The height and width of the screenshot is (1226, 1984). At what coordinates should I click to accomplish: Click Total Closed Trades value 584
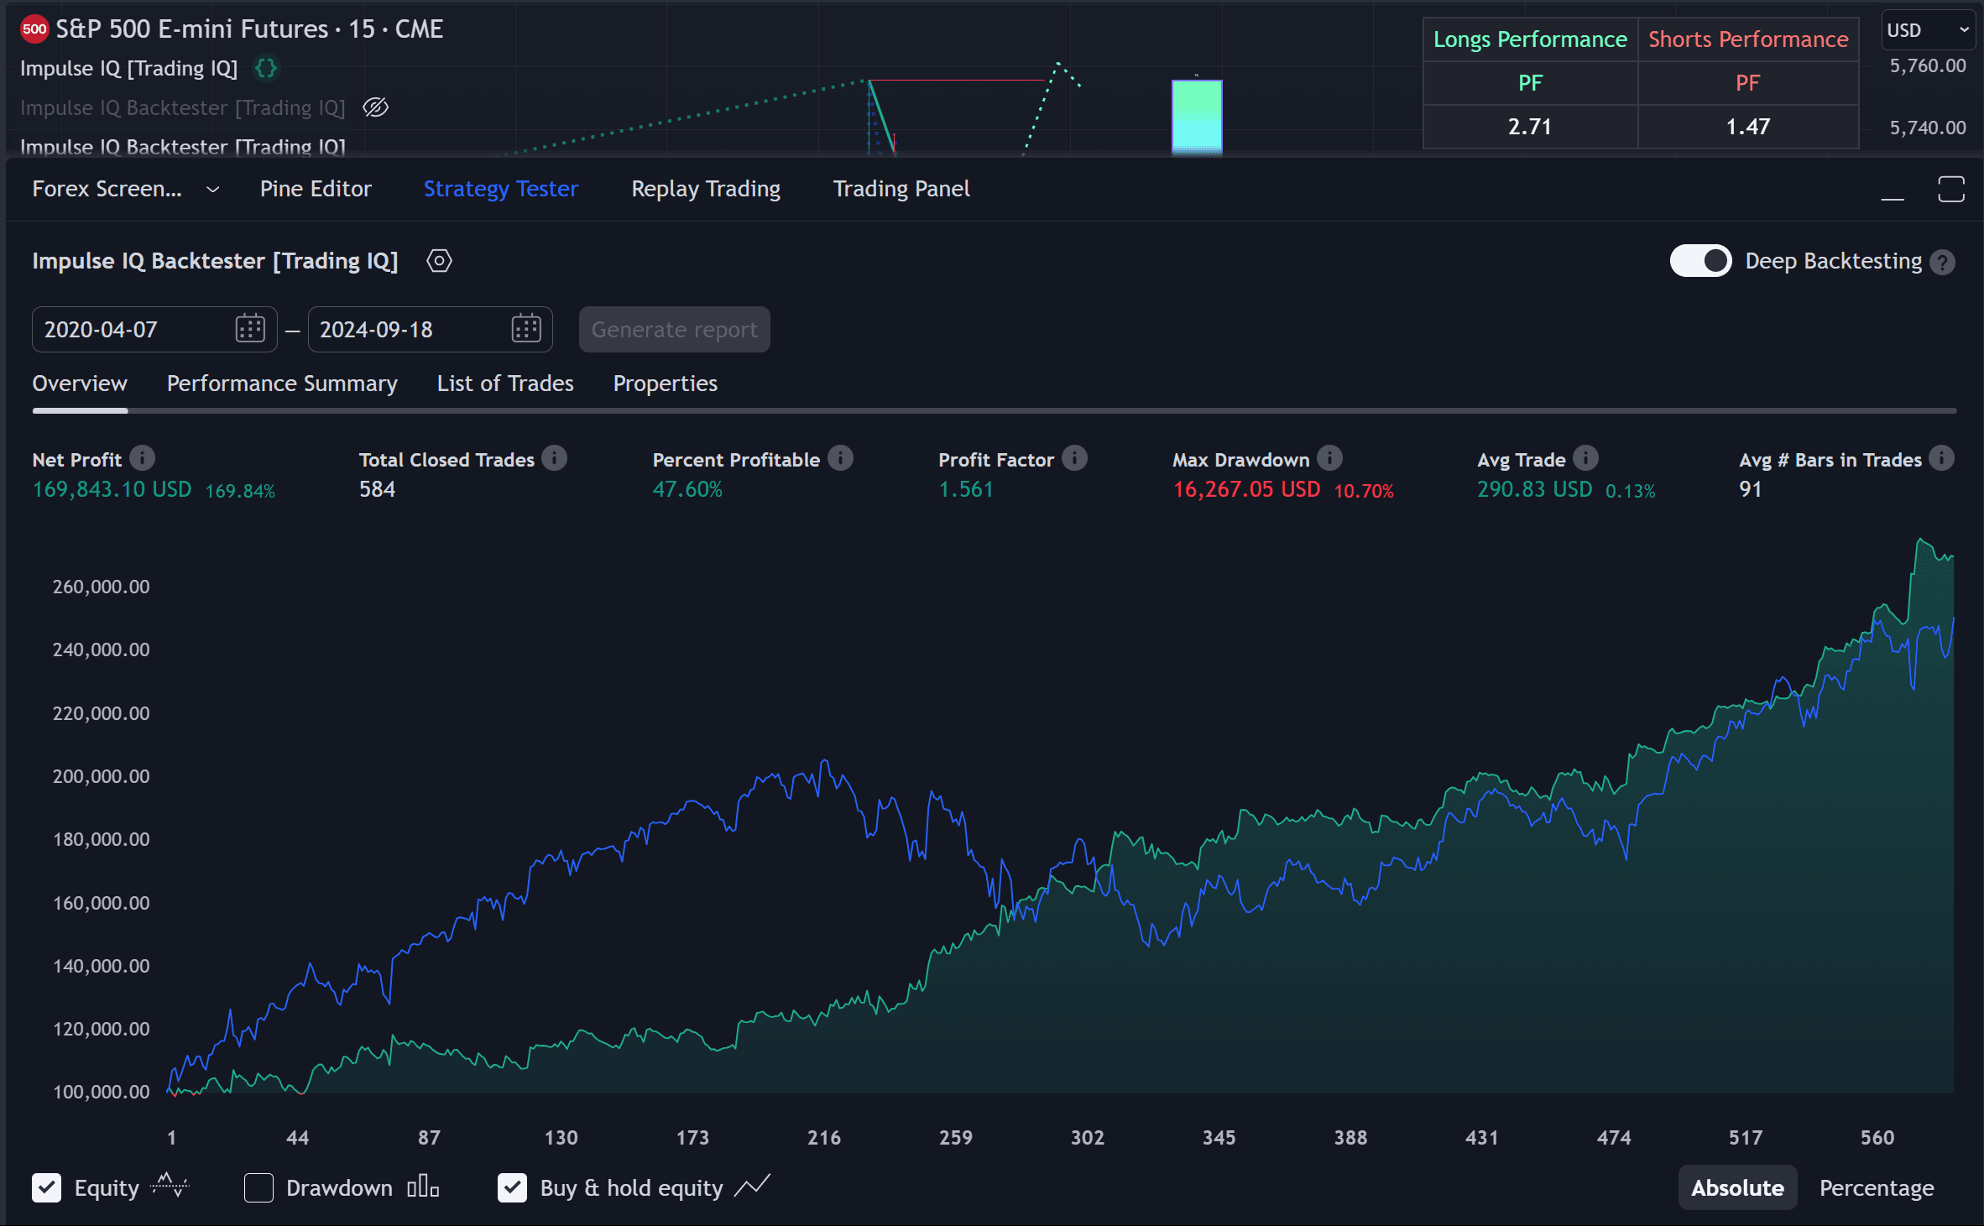tap(378, 489)
